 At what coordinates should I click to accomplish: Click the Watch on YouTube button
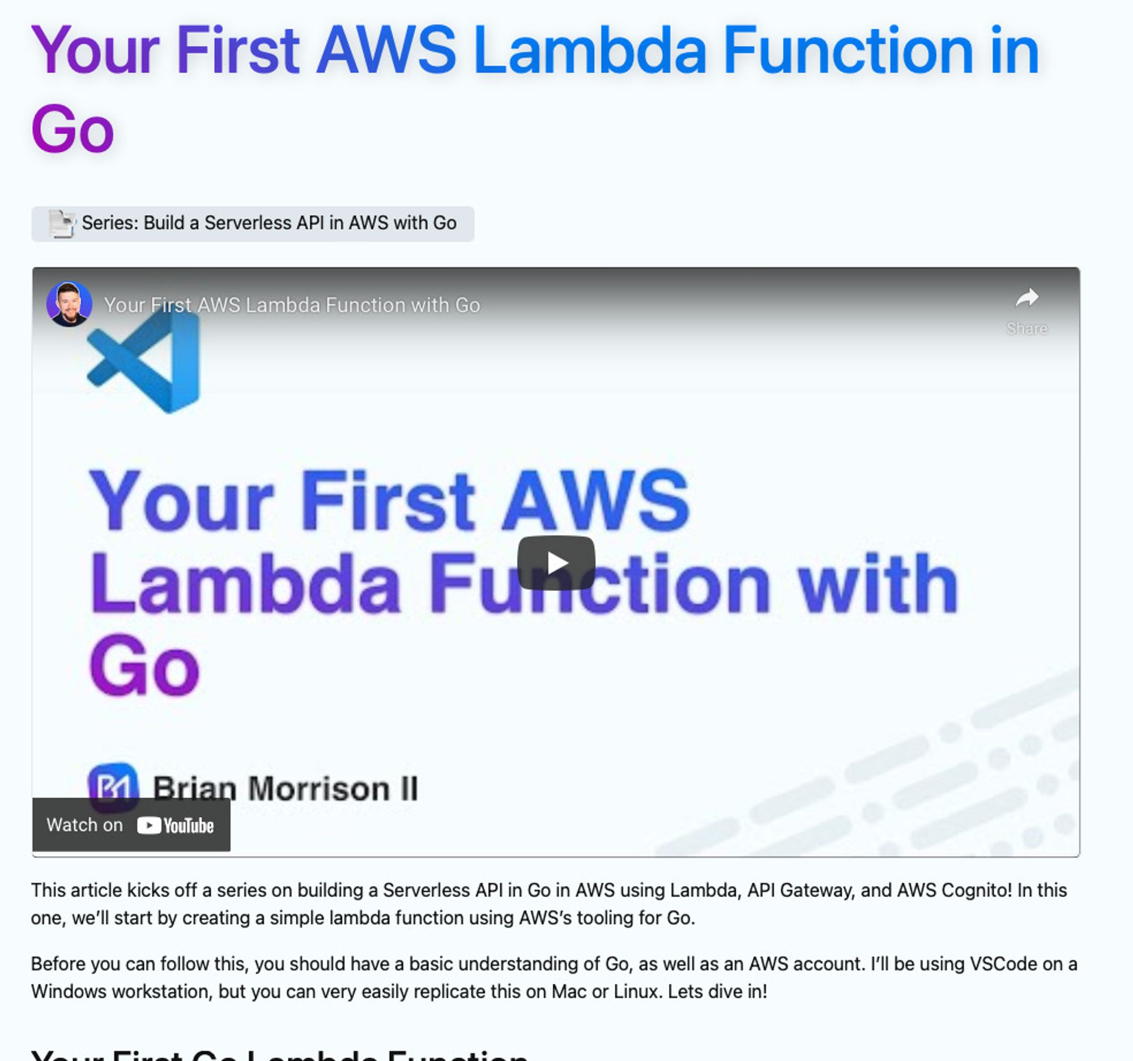pyautogui.click(x=131, y=825)
